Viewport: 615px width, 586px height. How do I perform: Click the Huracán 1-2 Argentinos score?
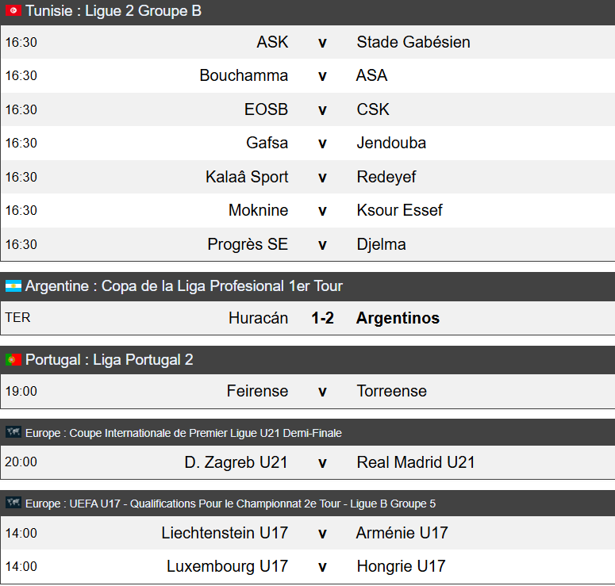click(x=322, y=318)
